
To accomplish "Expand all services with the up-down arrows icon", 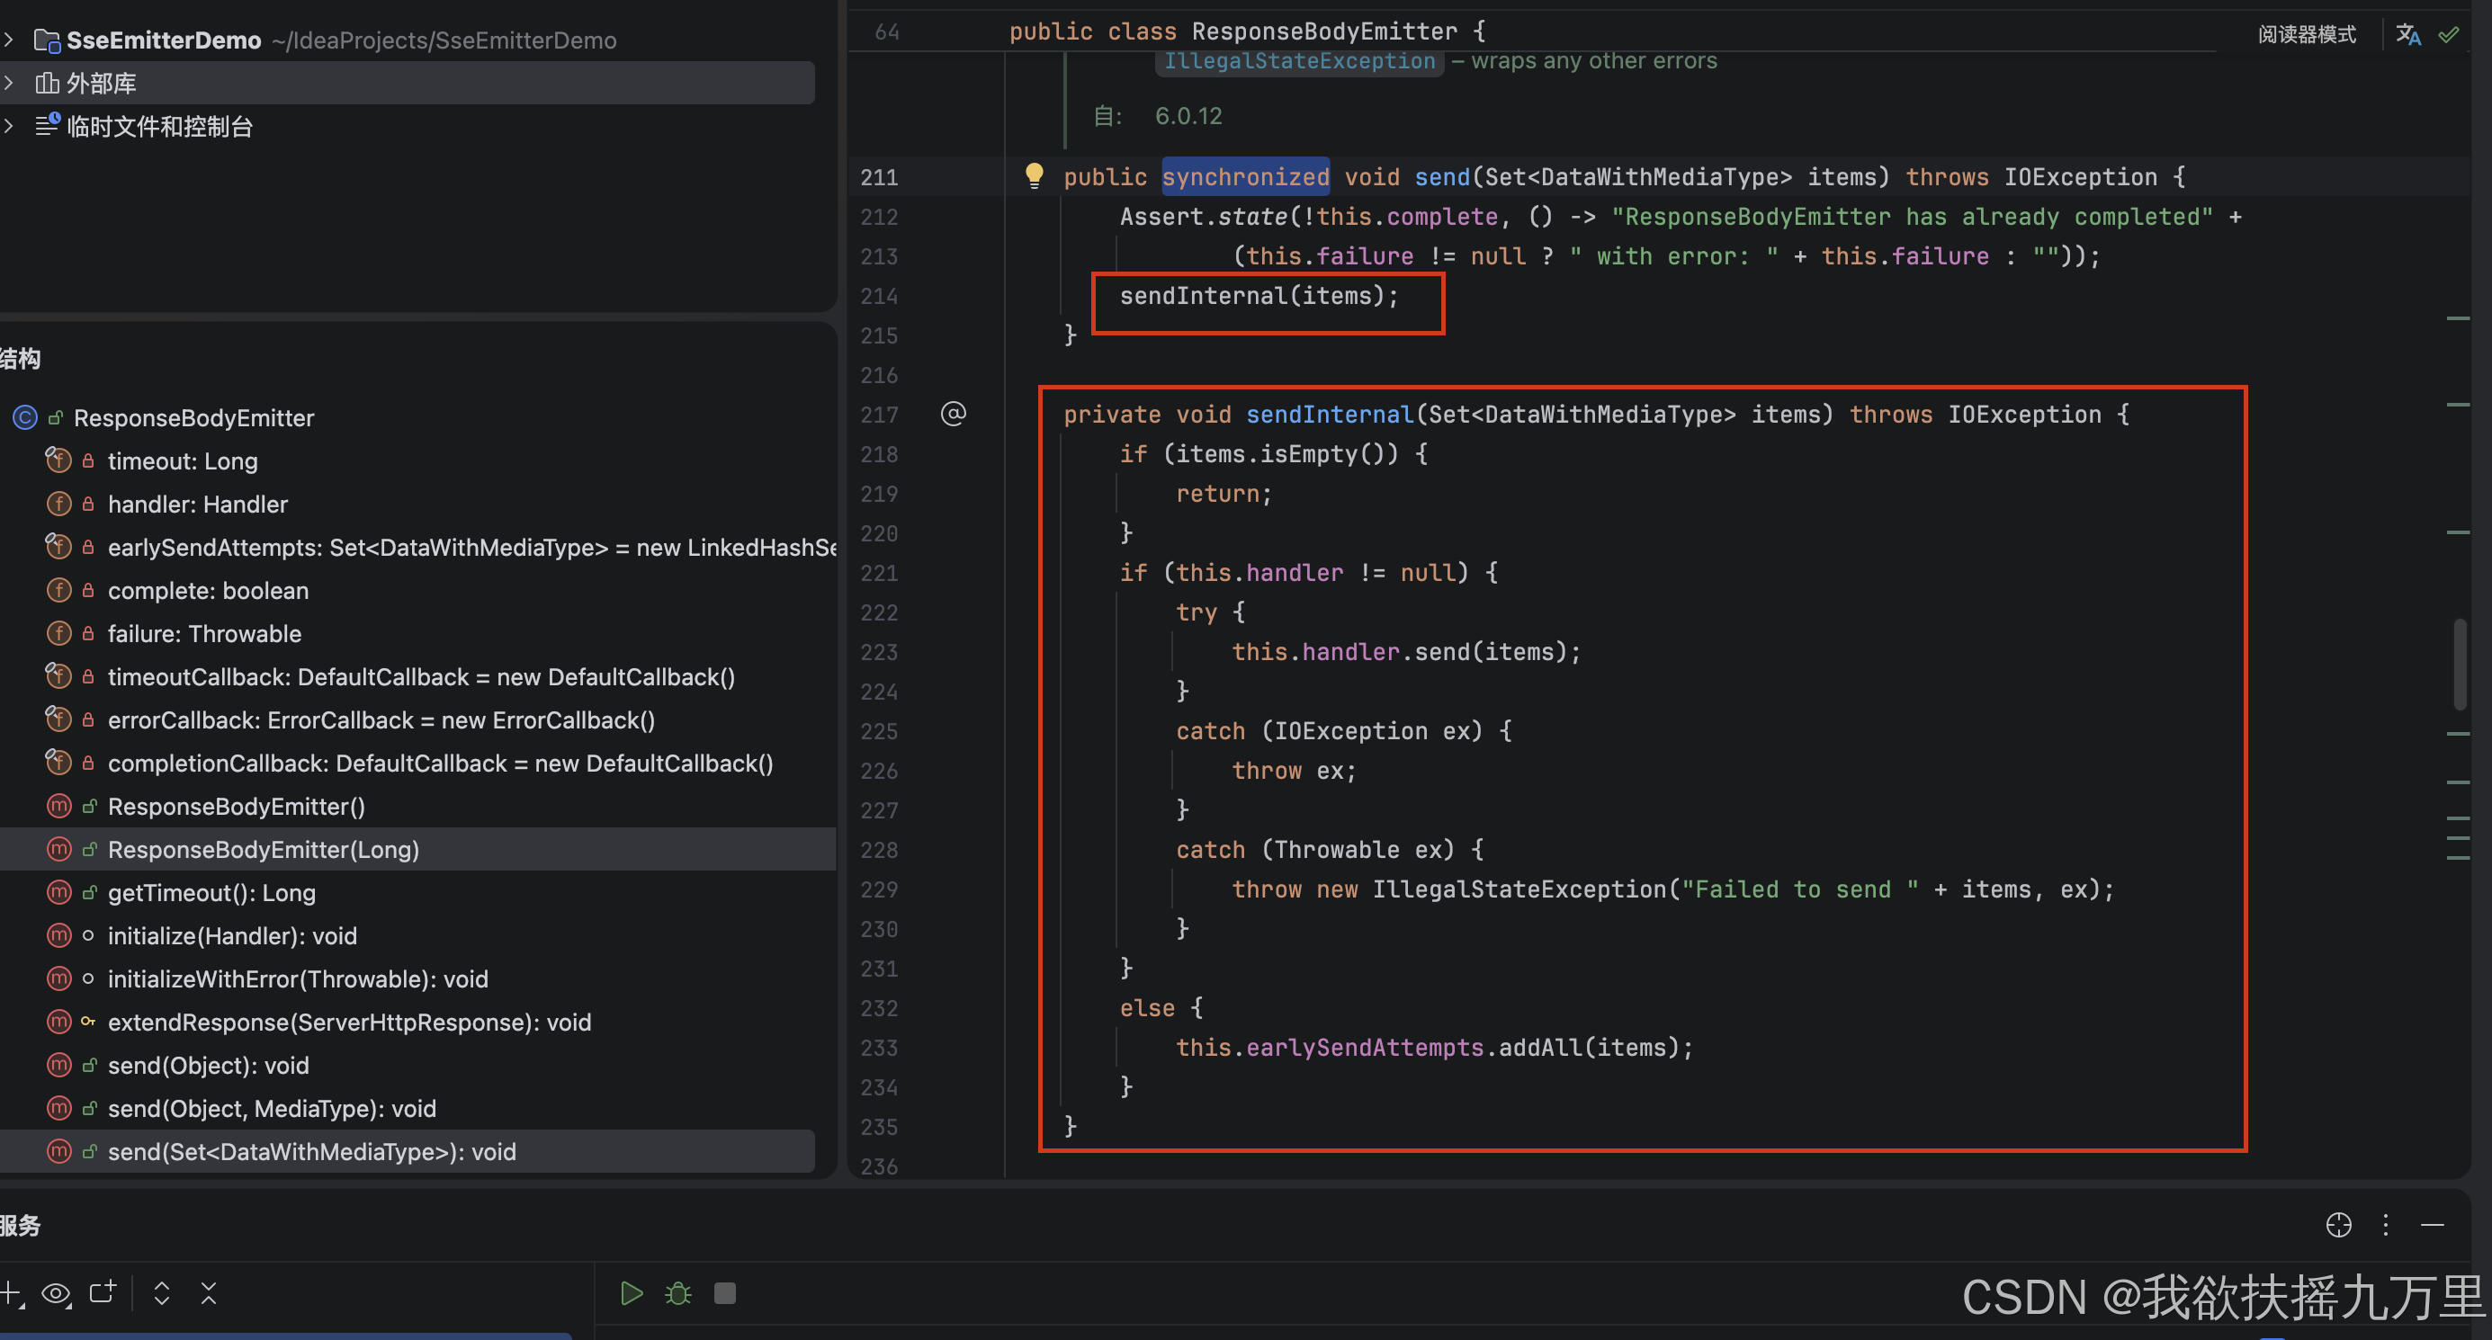I will pos(162,1292).
